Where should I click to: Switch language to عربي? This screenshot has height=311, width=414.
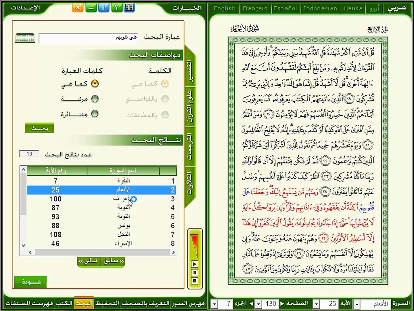(397, 8)
